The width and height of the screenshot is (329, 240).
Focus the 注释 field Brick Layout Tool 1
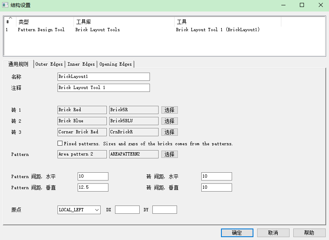pos(104,88)
